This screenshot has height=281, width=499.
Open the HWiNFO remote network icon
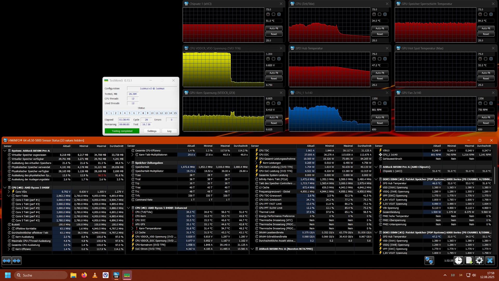[x=429, y=260]
